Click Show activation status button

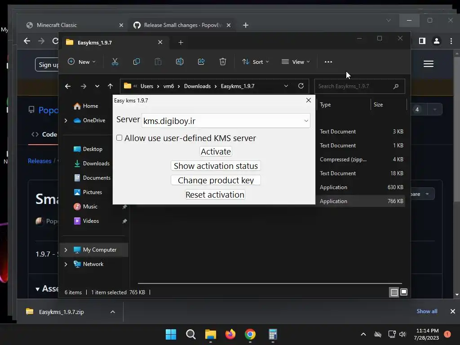point(216,166)
